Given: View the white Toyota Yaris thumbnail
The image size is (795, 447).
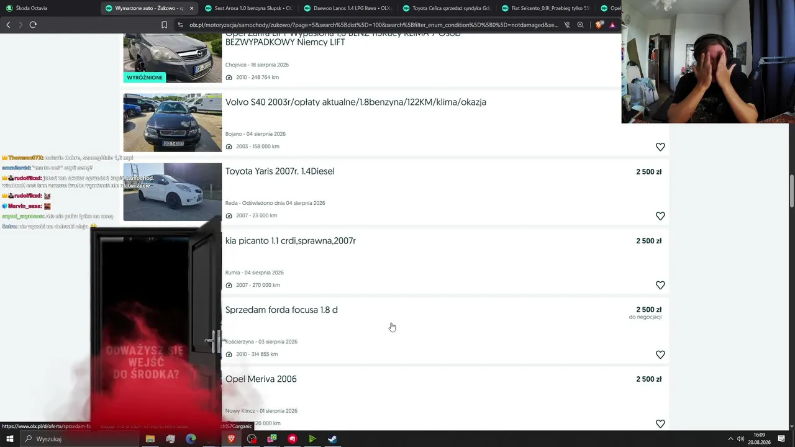Looking at the screenshot, I should click(172, 192).
